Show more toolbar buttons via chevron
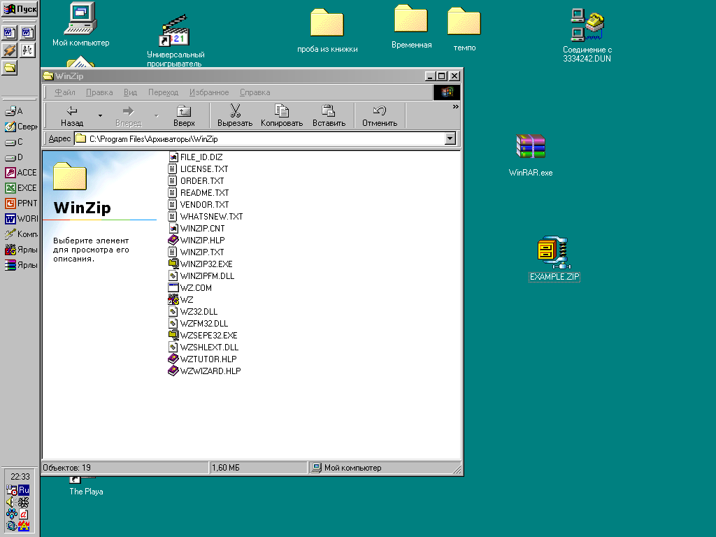716x537 pixels. click(455, 107)
